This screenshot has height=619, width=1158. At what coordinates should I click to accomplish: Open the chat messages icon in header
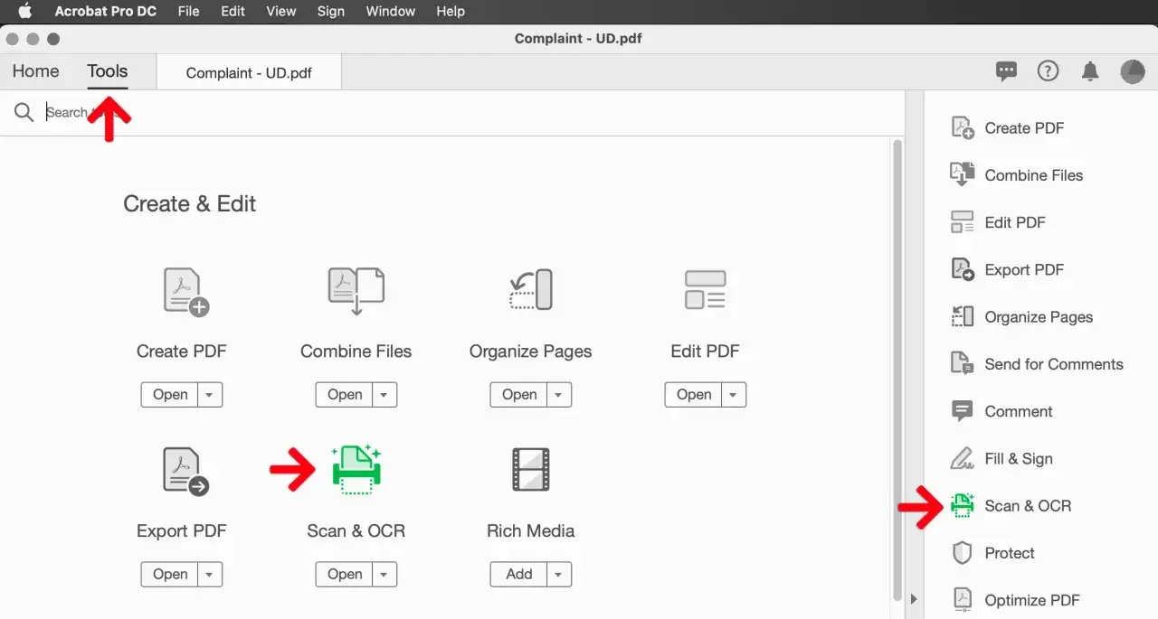1006,71
